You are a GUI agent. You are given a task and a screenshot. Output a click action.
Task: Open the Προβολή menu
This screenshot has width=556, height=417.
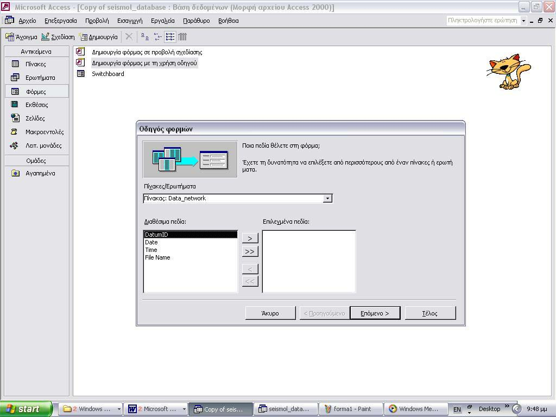(97, 21)
